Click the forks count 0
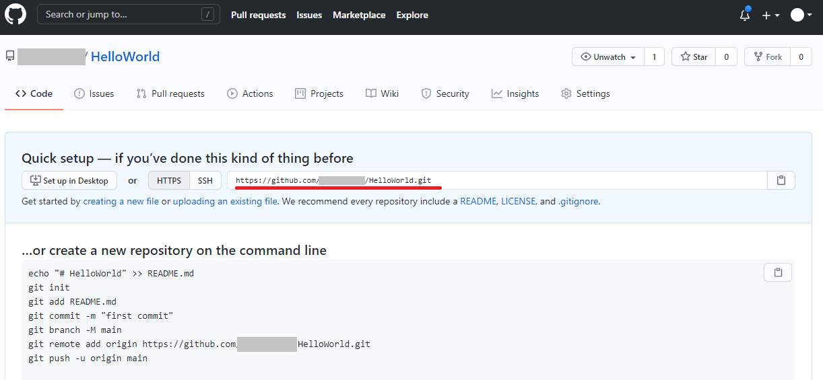The height and width of the screenshot is (380, 823). [801, 57]
